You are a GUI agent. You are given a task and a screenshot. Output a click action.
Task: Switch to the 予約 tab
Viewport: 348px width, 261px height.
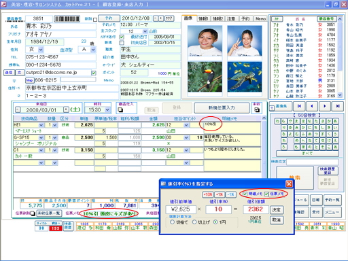(x=245, y=18)
